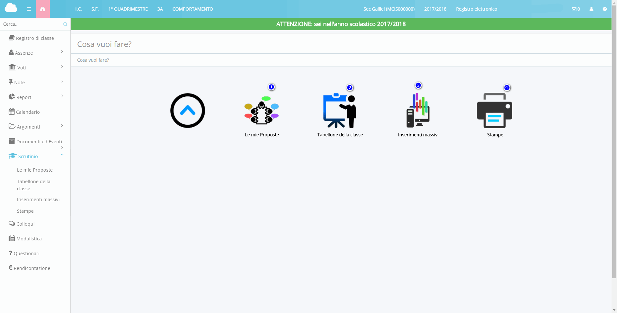Image resolution: width=617 pixels, height=313 pixels.
Task: Open Tabellone della classe sidebar link
Action: coord(34,185)
